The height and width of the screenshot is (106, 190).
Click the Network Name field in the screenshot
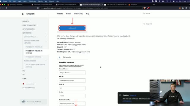tap(72, 73)
